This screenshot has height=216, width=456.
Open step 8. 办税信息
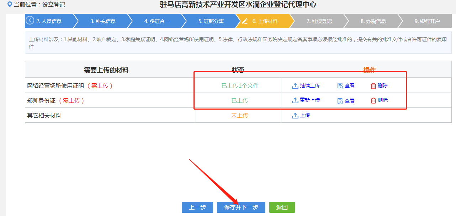click(373, 21)
